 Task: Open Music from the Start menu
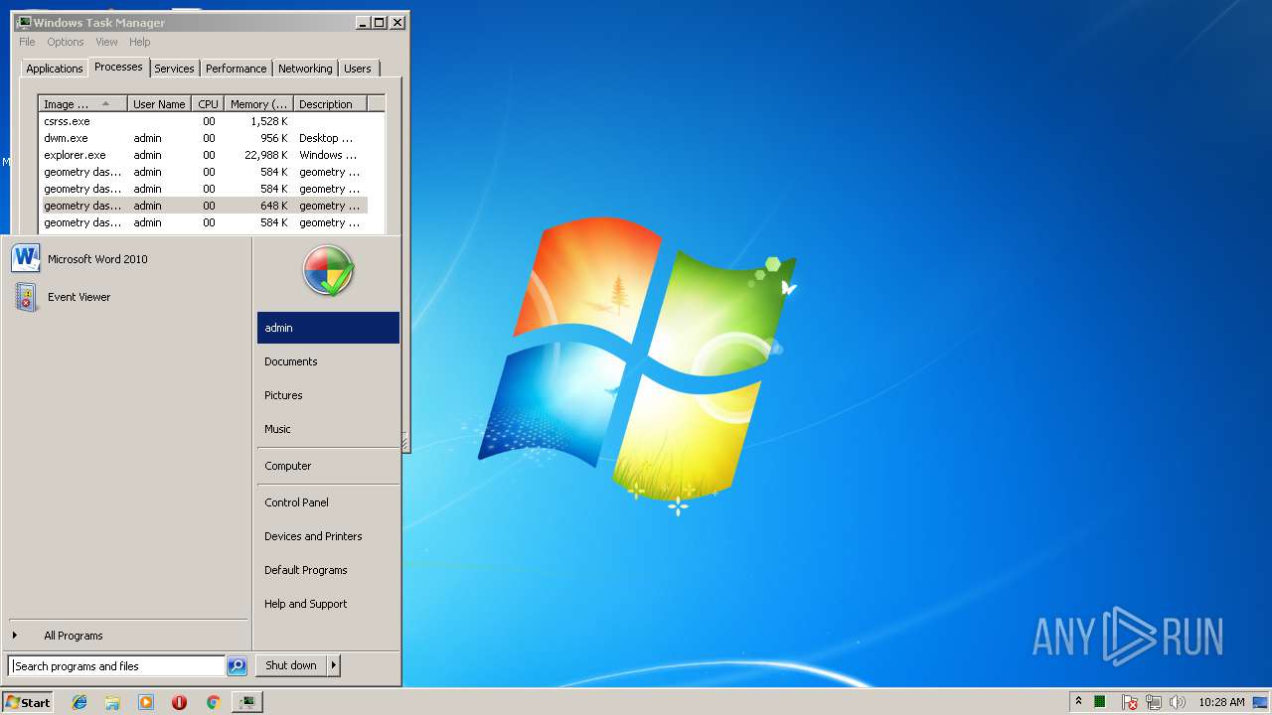(x=328, y=429)
